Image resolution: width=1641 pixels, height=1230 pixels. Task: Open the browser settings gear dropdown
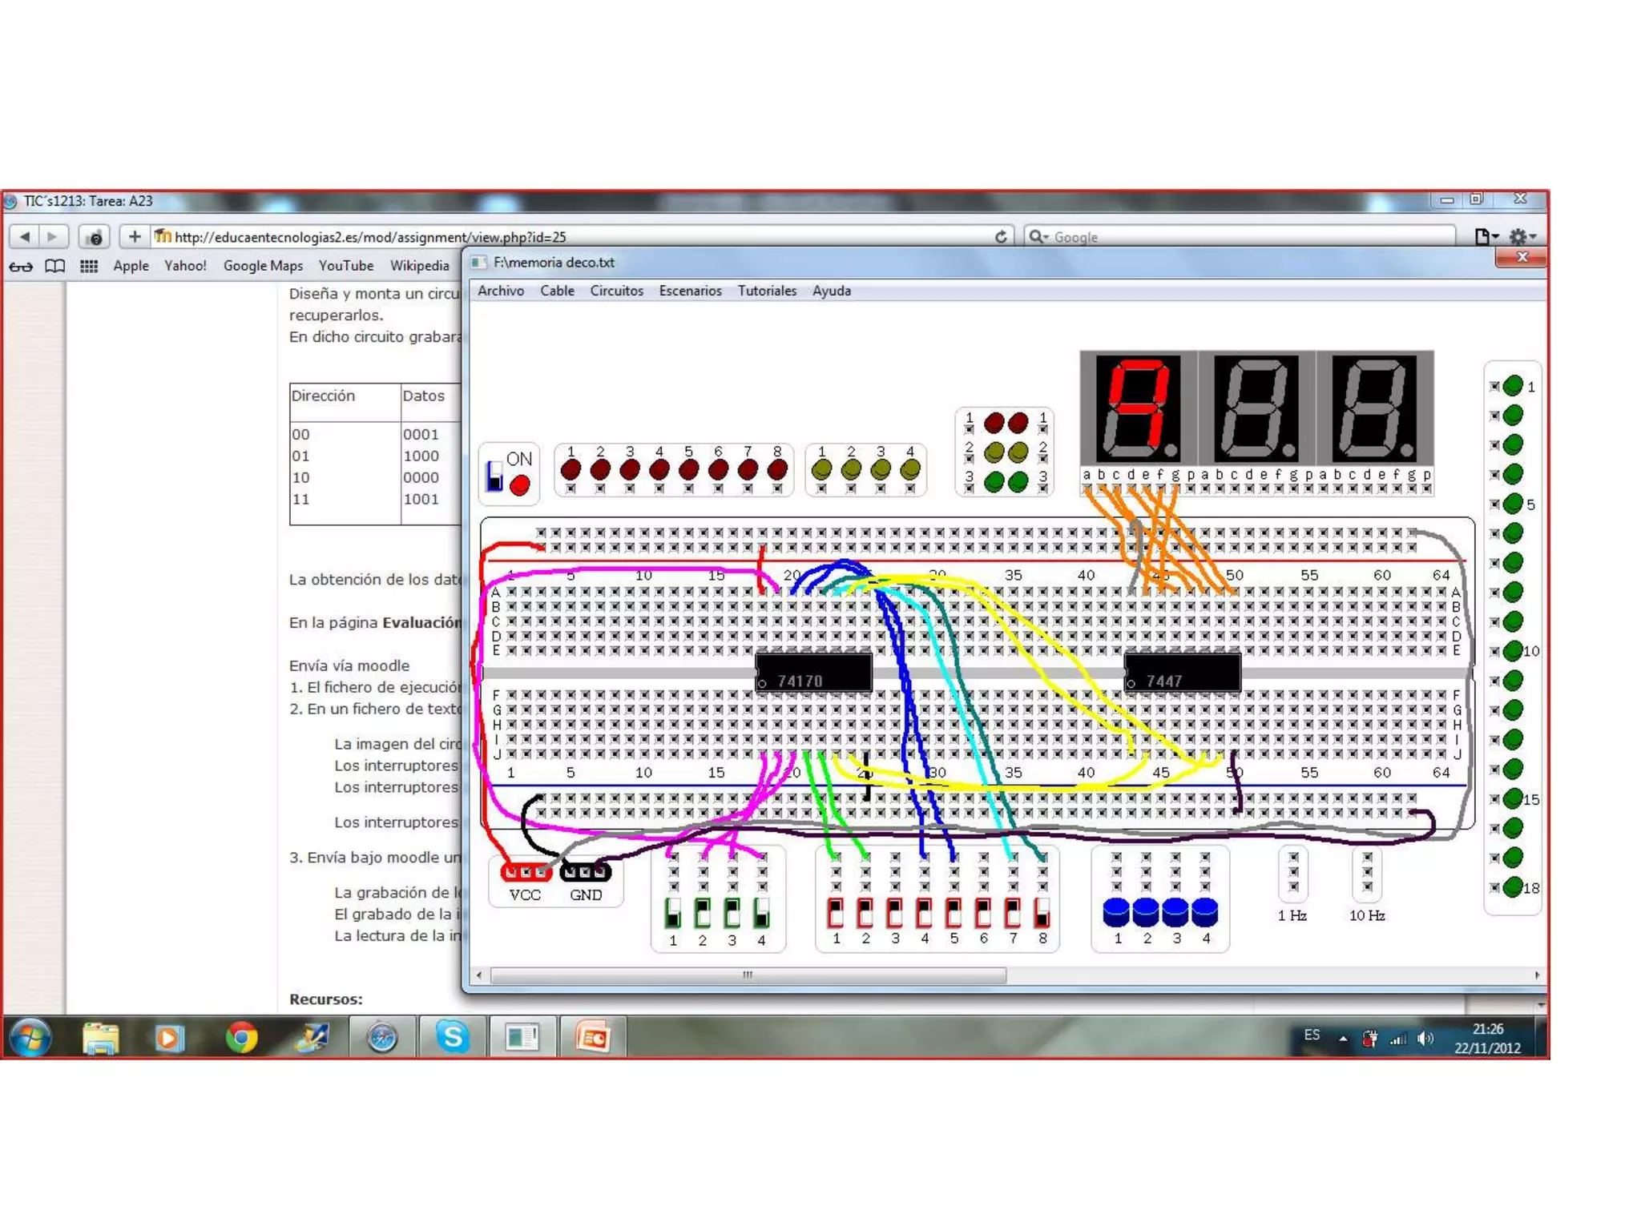click(x=1521, y=237)
